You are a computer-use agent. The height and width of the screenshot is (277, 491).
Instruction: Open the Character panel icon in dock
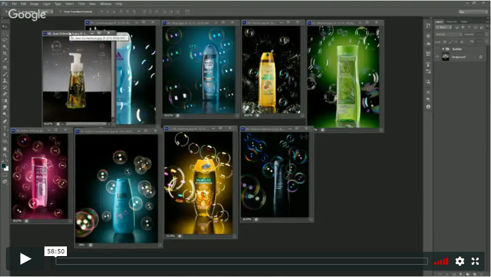click(428, 92)
